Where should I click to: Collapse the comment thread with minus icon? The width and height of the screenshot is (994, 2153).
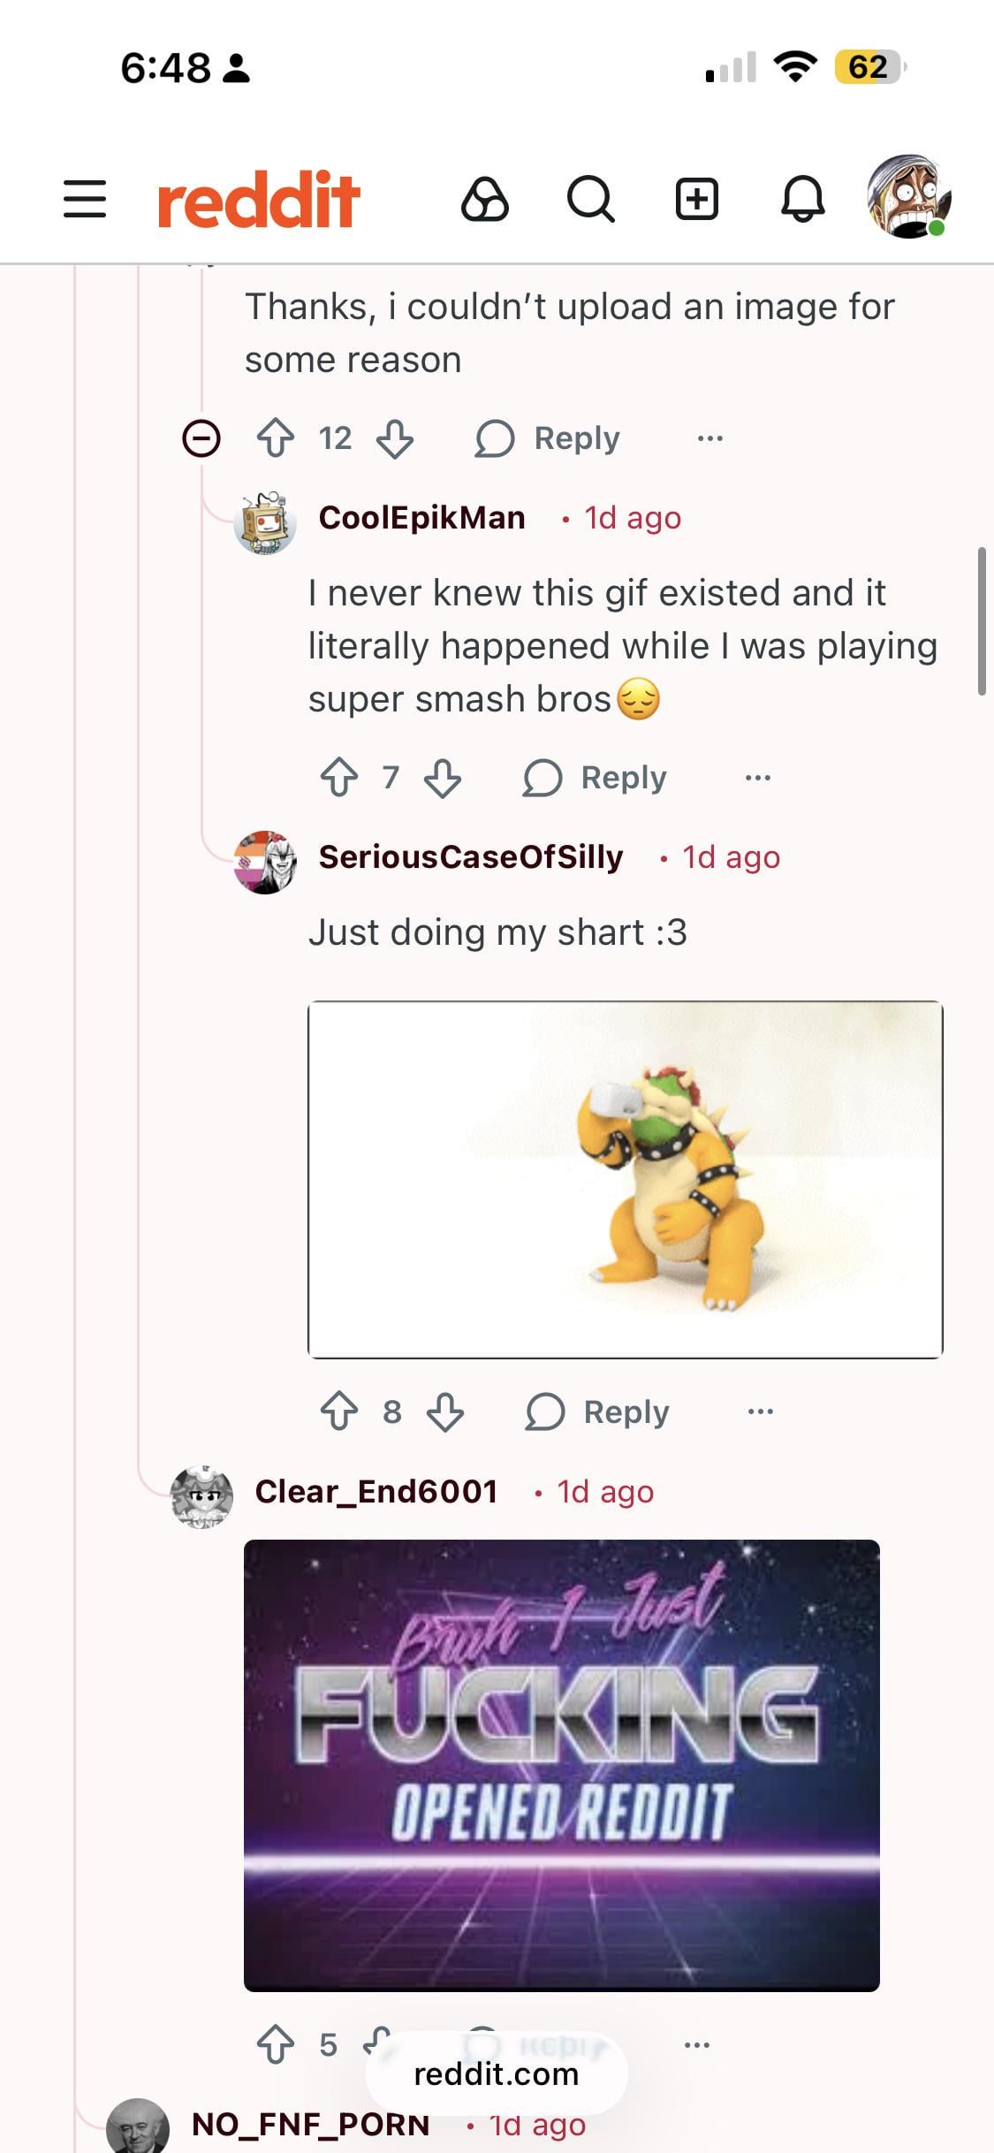pyautogui.click(x=201, y=438)
